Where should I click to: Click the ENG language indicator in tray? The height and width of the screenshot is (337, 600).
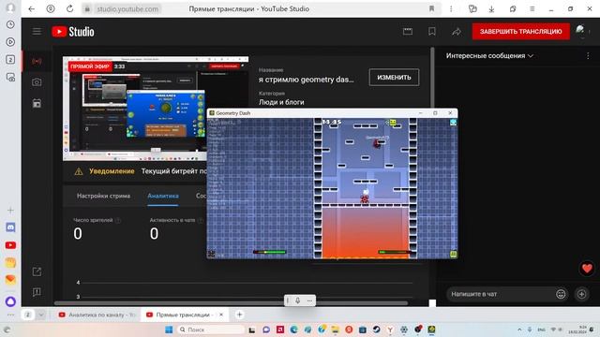(541, 330)
